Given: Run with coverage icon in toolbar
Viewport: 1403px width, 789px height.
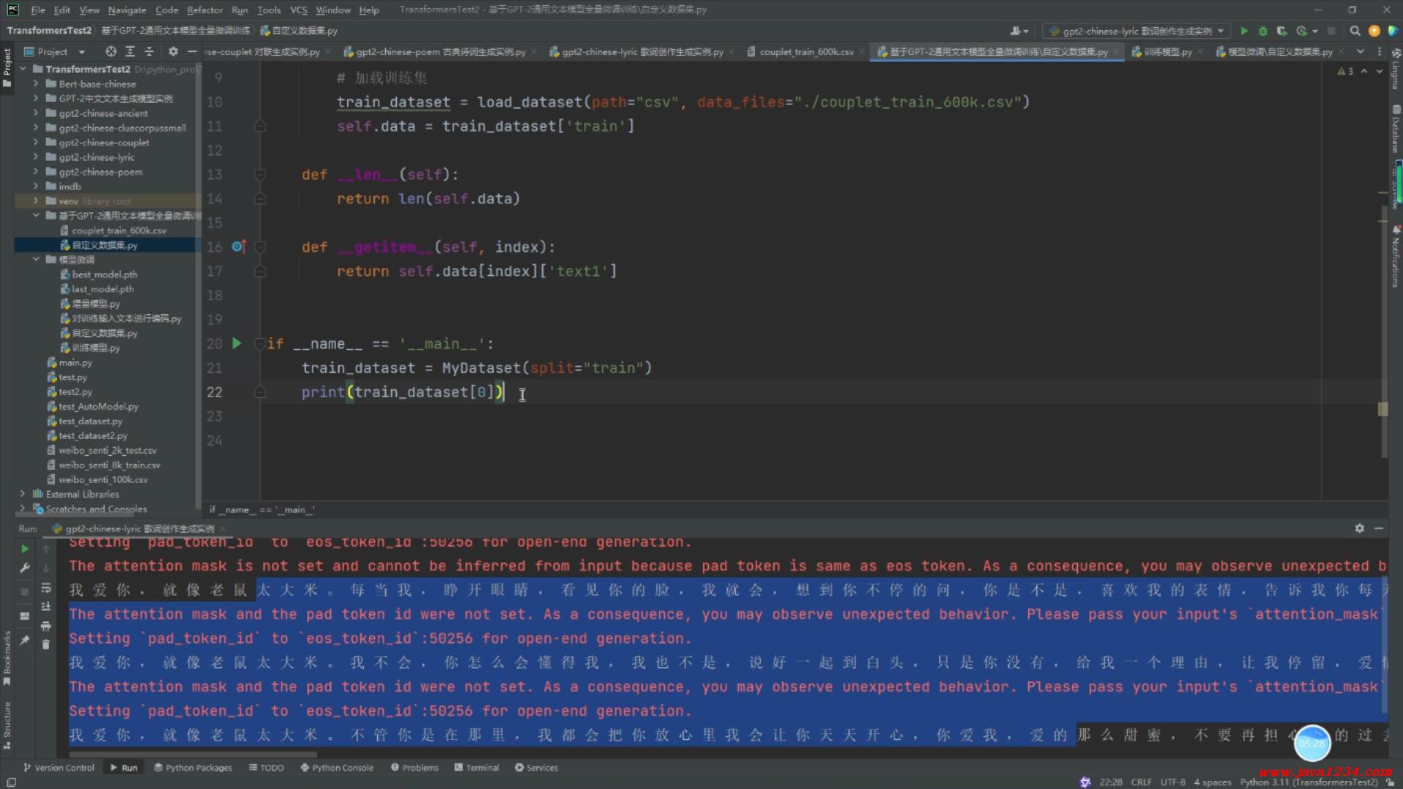Looking at the screenshot, I should [x=1281, y=31].
